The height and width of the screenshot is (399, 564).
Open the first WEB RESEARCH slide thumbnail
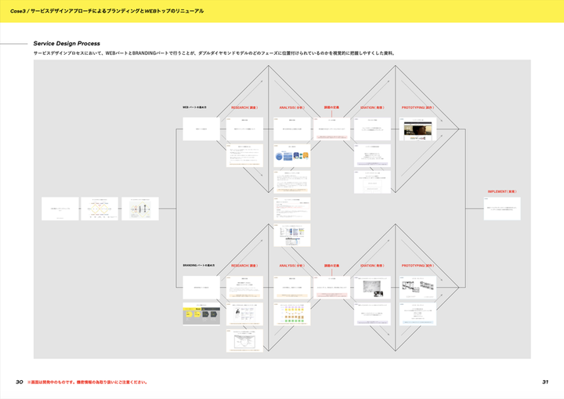244,129
